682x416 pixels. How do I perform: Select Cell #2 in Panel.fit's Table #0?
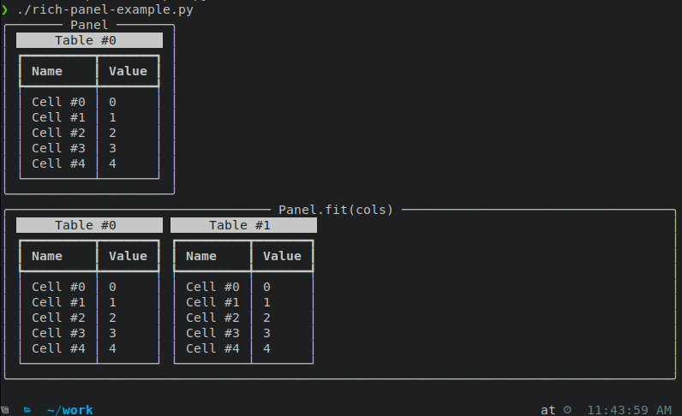point(59,318)
